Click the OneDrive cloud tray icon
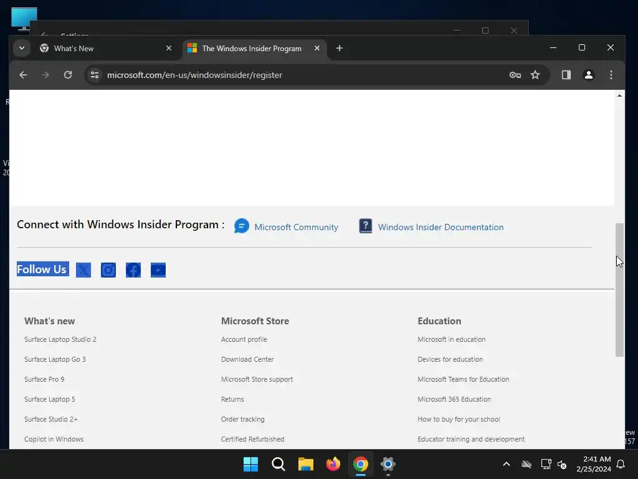Viewport: 638px width, 479px height. tap(526, 464)
